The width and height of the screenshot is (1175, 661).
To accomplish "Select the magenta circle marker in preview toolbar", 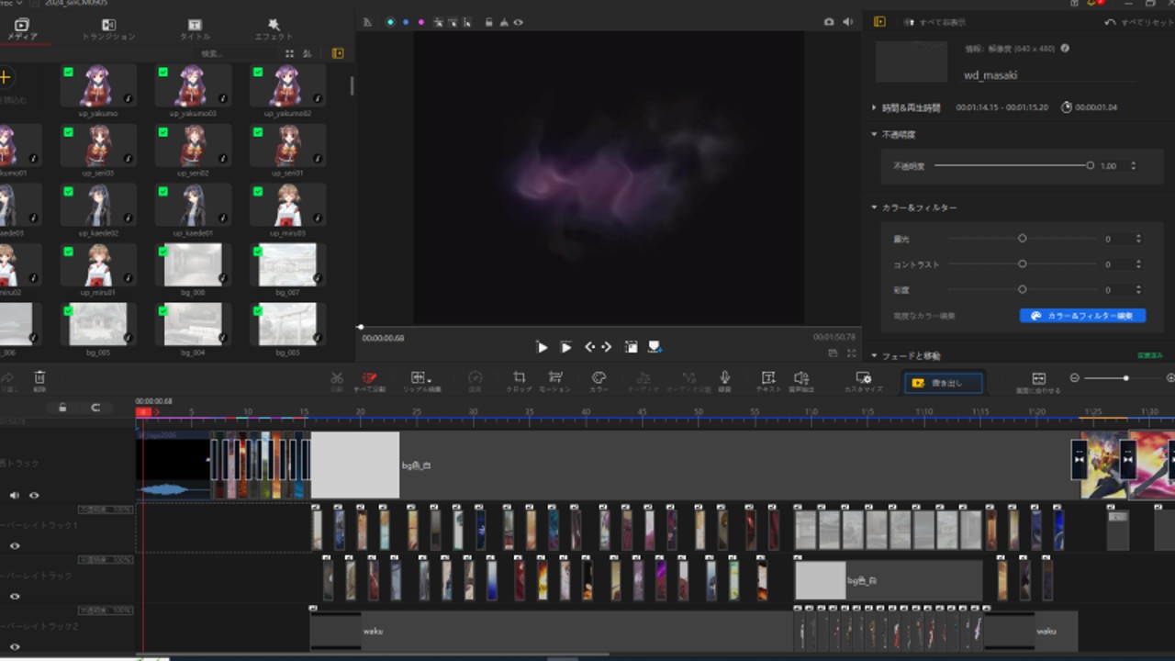I will point(420,22).
